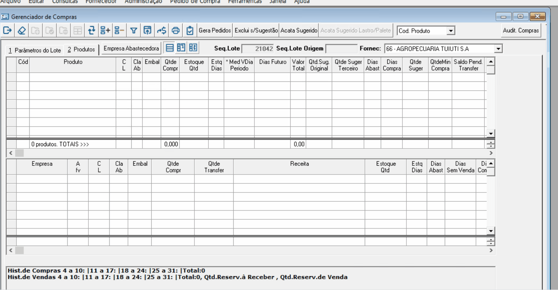The image size is (558, 290).
Task: Click the Produto column header
Action: (x=73, y=65)
